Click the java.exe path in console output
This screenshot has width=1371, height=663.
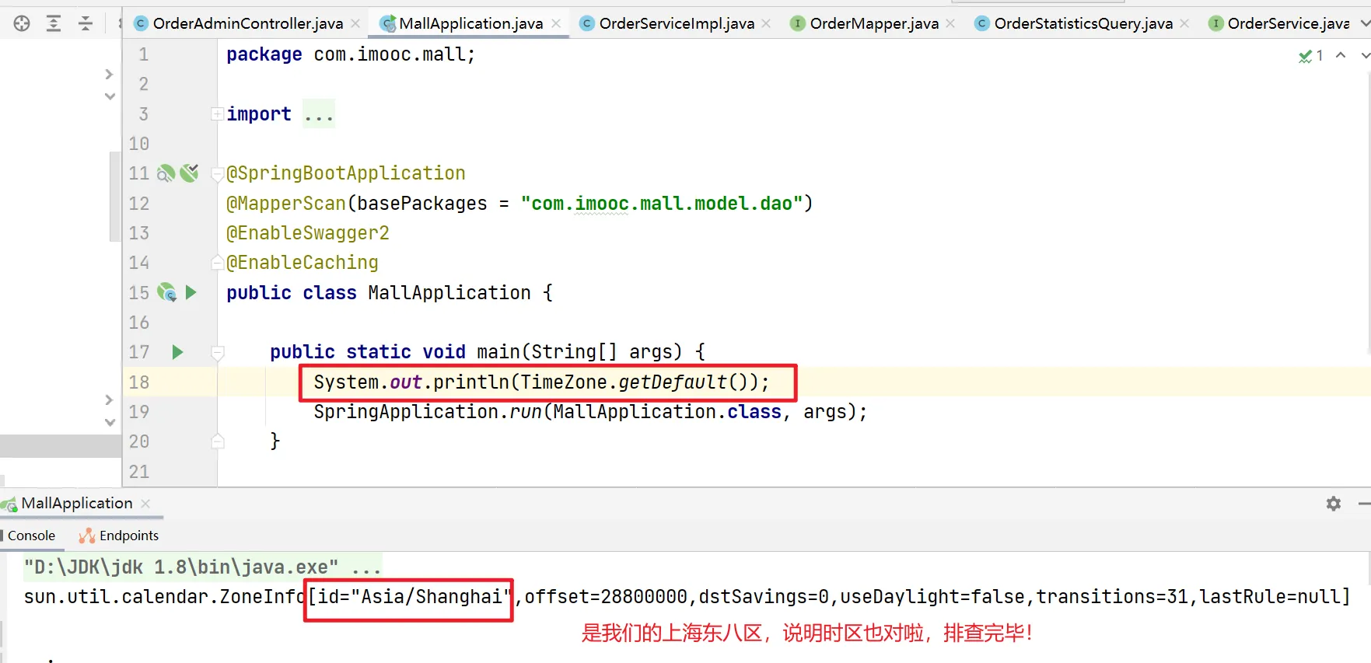pos(181,567)
